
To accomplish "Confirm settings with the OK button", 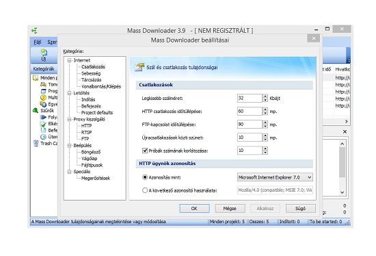I will click(194, 209).
